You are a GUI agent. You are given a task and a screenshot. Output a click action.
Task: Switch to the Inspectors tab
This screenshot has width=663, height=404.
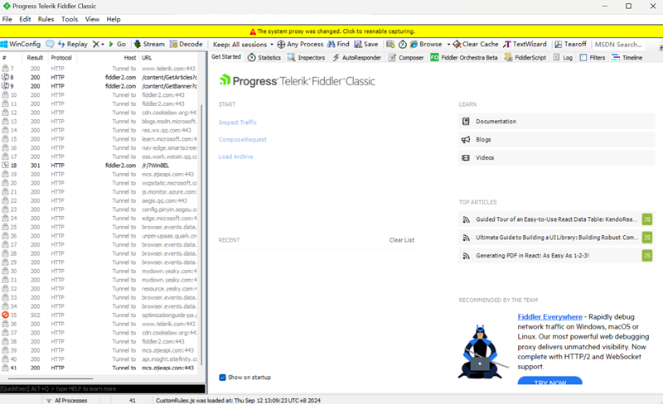tap(306, 57)
